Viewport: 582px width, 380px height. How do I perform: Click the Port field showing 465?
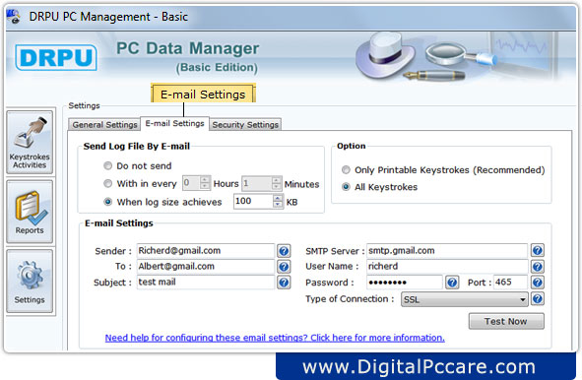[x=510, y=283]
